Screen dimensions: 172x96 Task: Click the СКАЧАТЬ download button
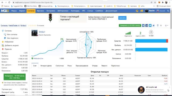(122, 18)
